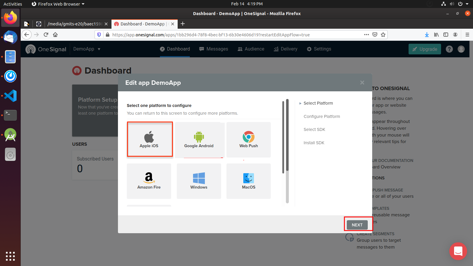Click the dialog's vertical scrollbar
Image resolution: width=473 pixels, height=266 pixels.
click(287, 151)
